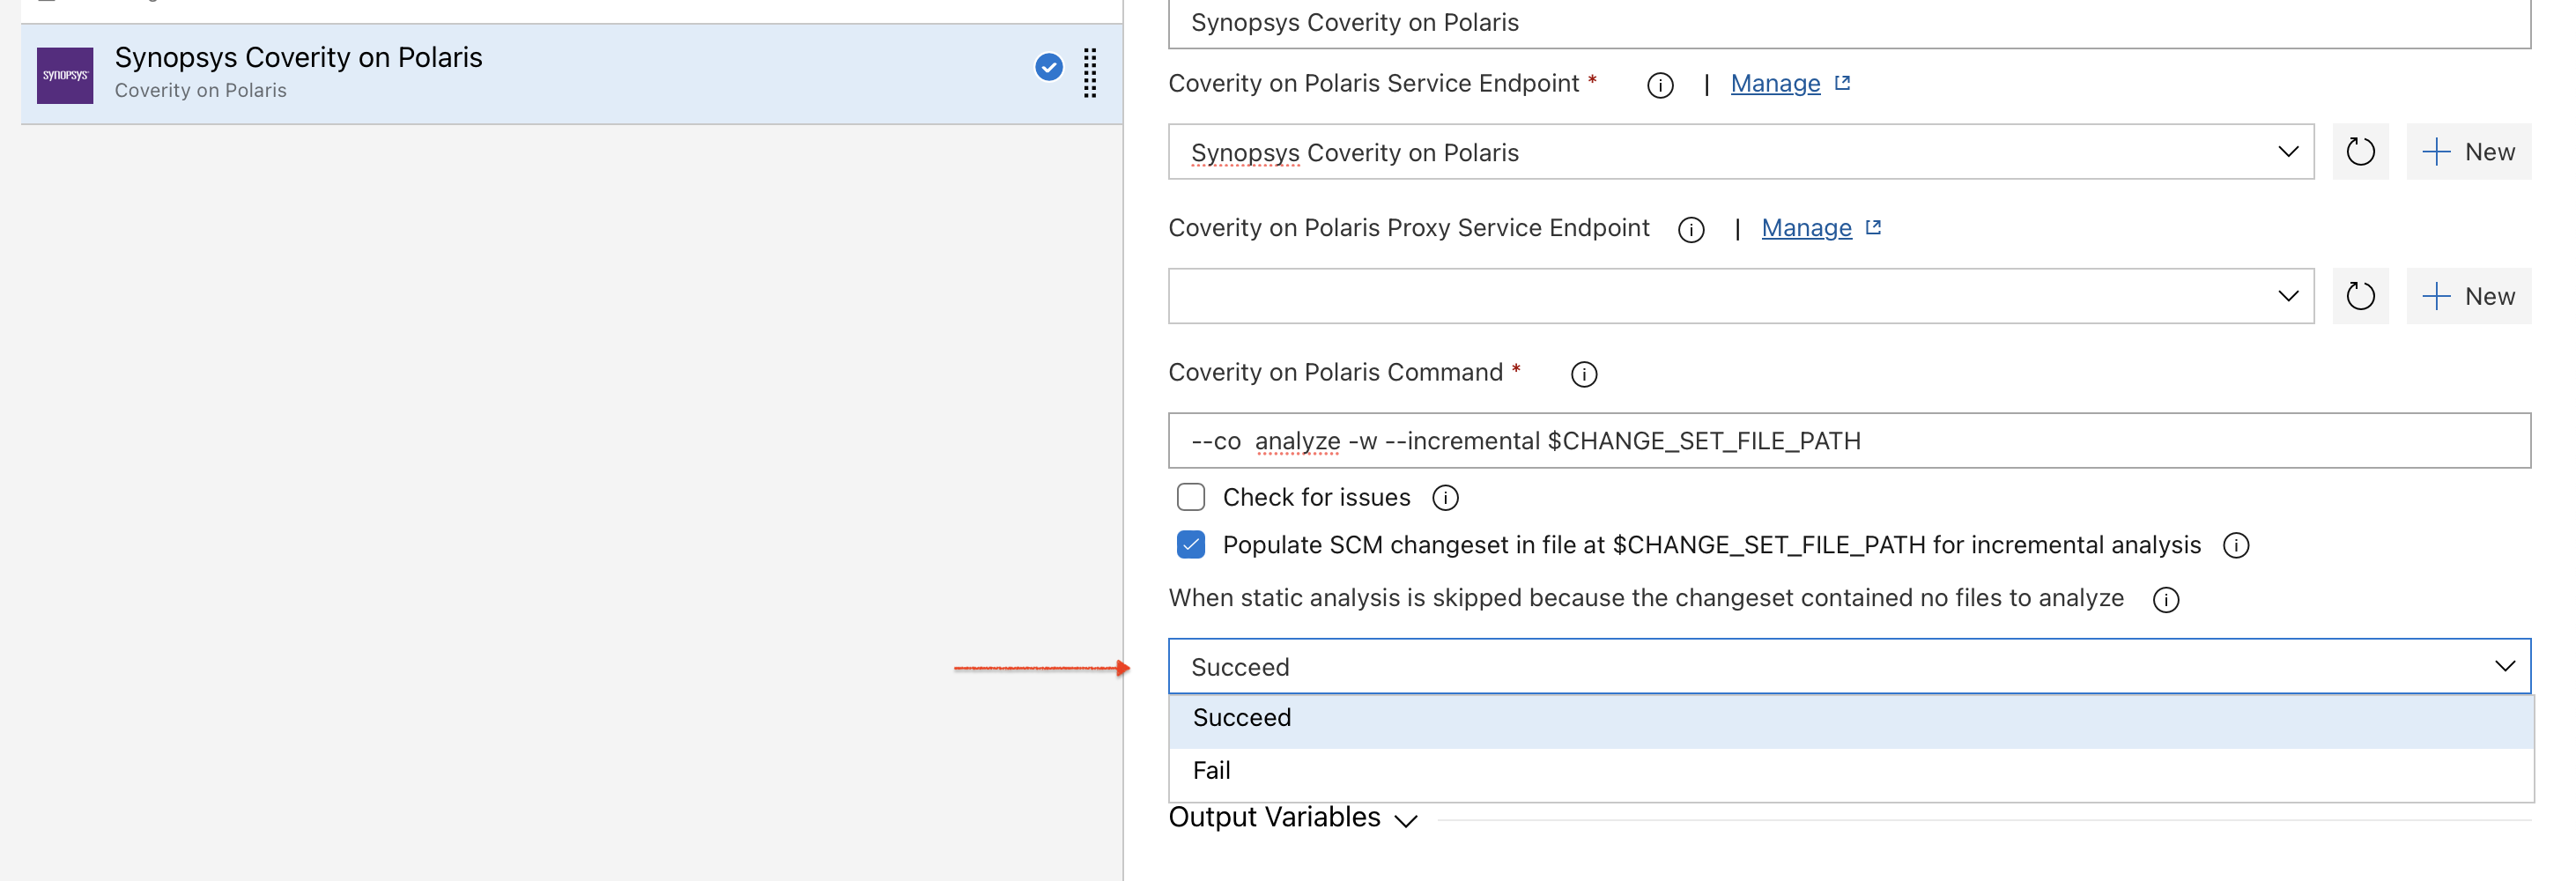2576x881 pixels.
Task: Enable the Check for issues checkbox
Action: pos(1190,497)
